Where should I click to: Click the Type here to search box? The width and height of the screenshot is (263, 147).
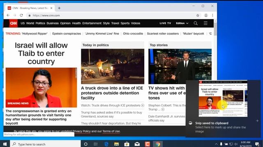point(45,144)
